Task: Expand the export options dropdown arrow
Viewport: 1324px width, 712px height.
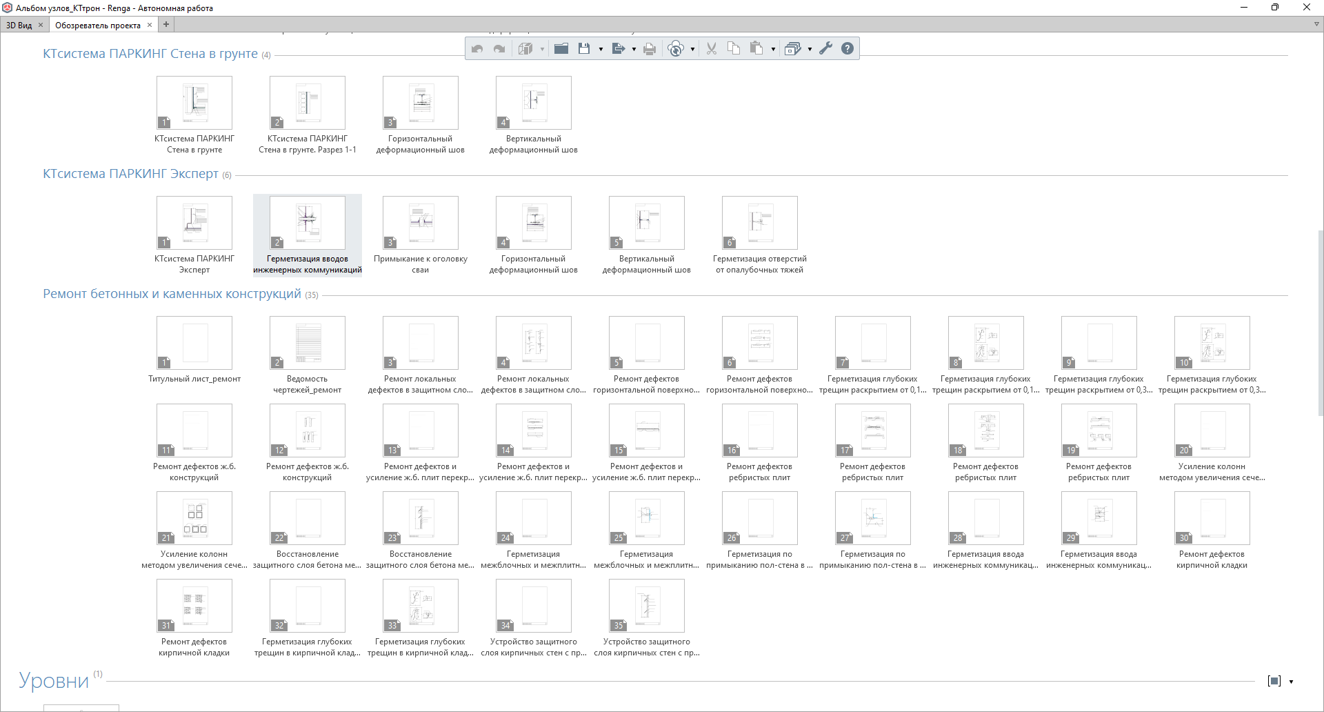Action: coord(634,49)
